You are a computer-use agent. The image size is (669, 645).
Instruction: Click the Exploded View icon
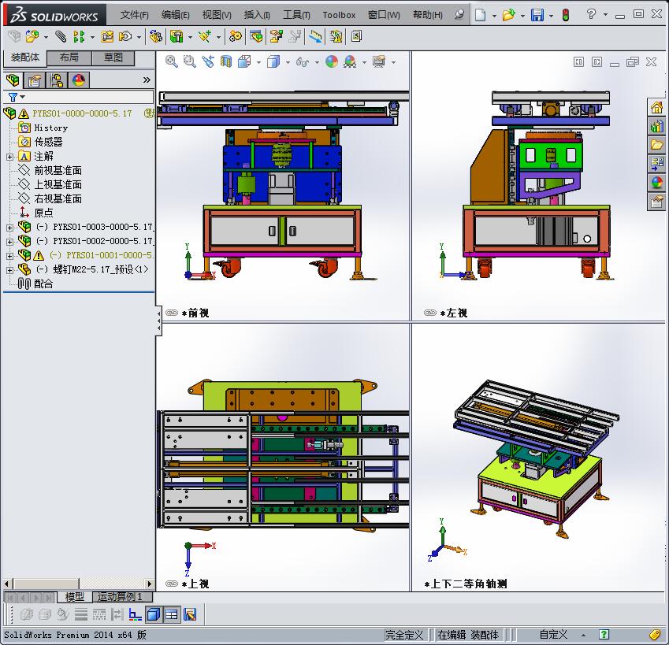point(276,37)
